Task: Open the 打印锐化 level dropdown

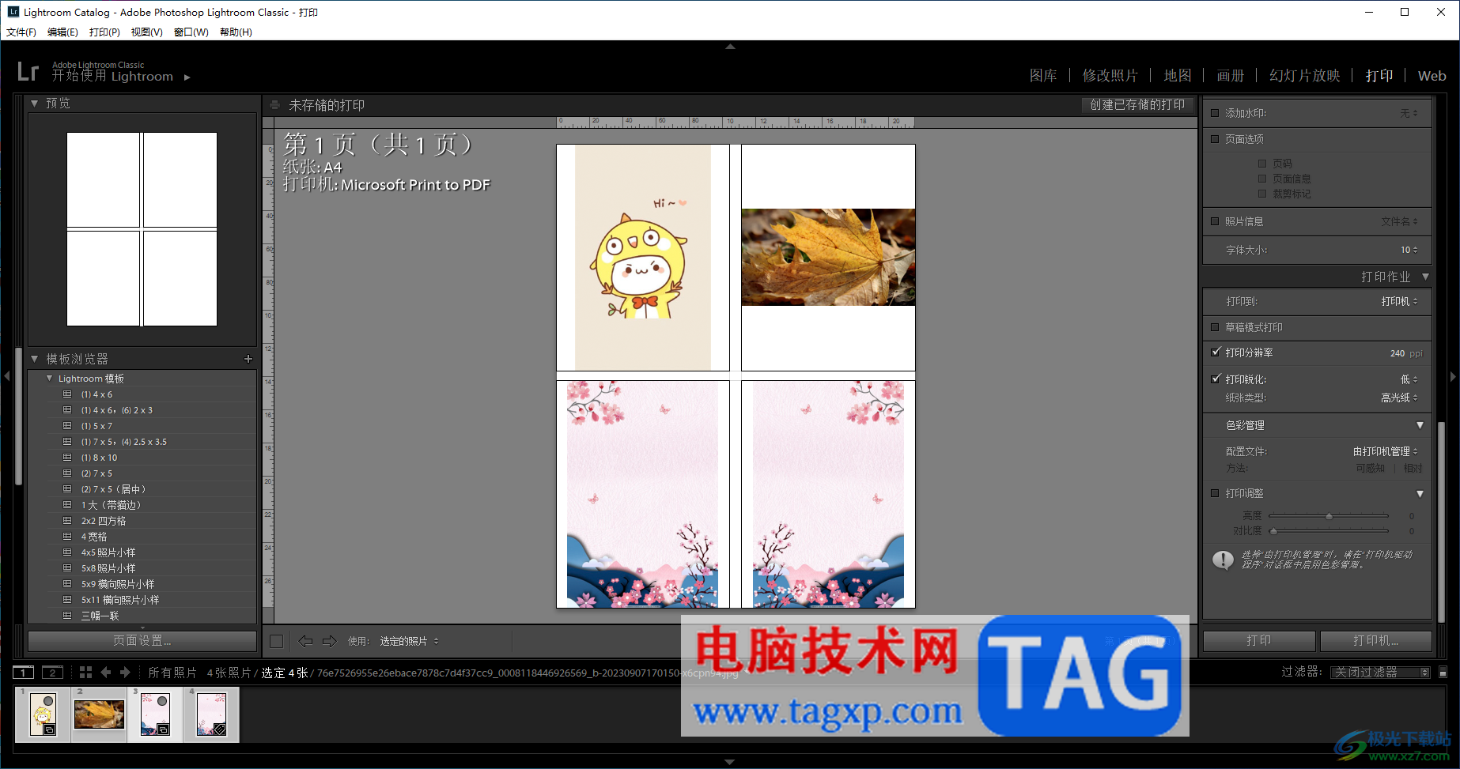Action: (x=1409, y=379)
